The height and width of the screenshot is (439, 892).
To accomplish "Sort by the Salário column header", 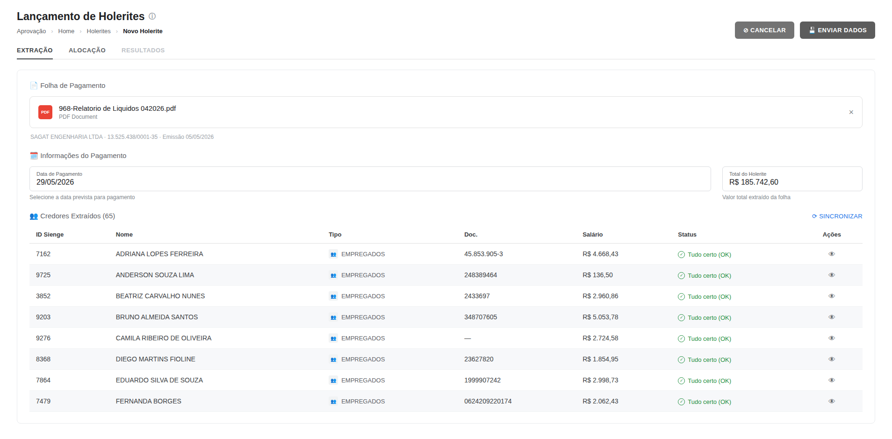I will (592, 235).
